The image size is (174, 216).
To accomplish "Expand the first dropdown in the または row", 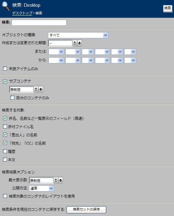I will click(56, 52).
